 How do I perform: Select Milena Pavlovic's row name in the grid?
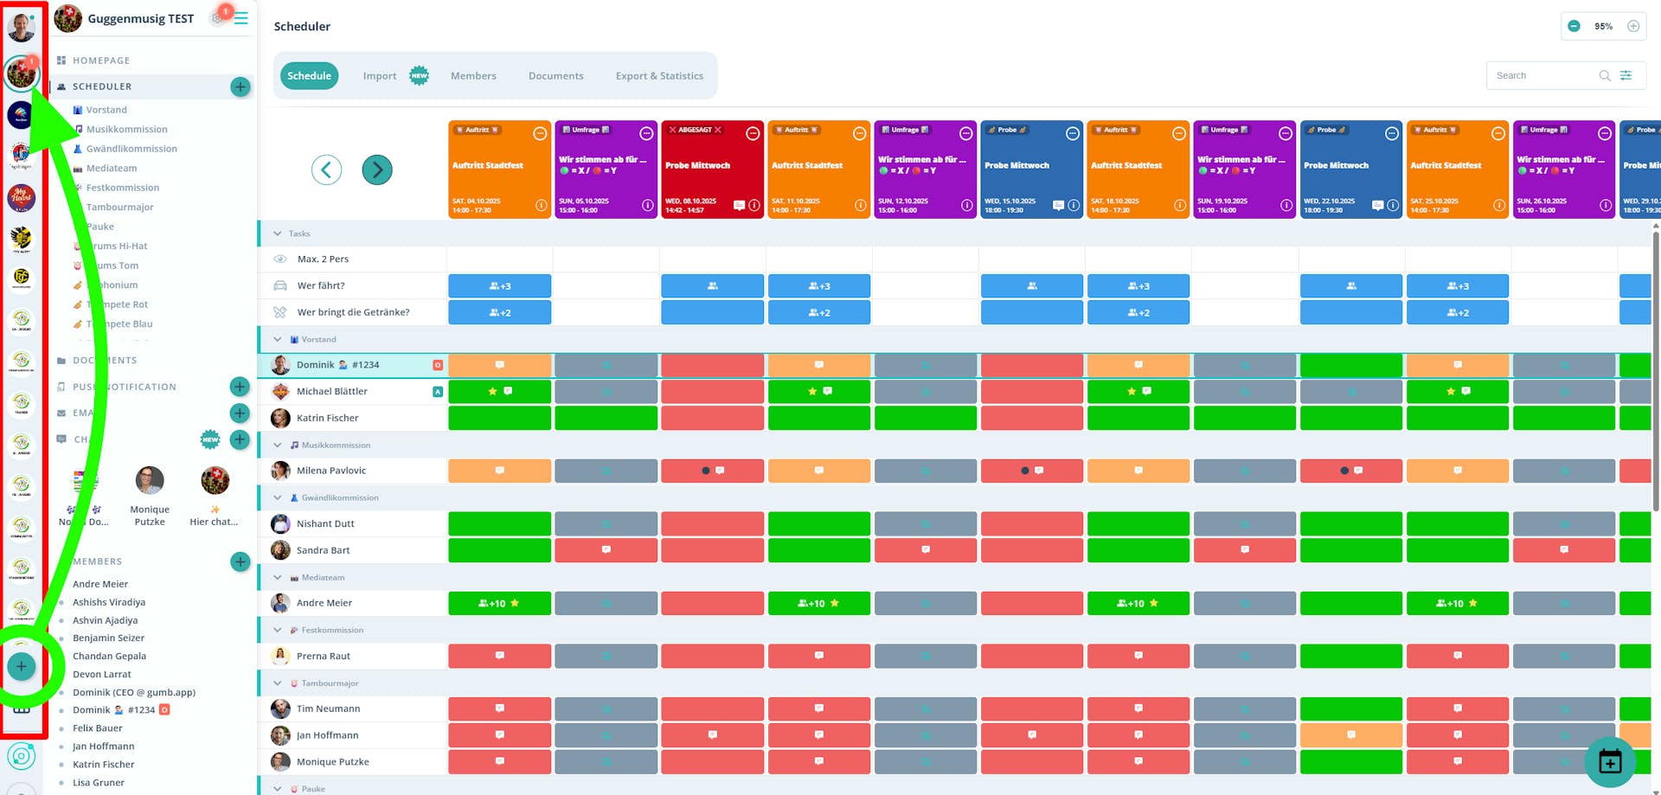[x=331, y=471]
